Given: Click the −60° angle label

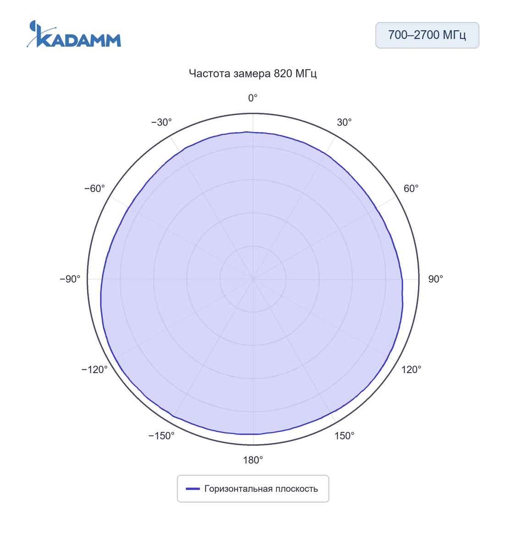Looking at the screenshot, I should [x=94, y=189].
